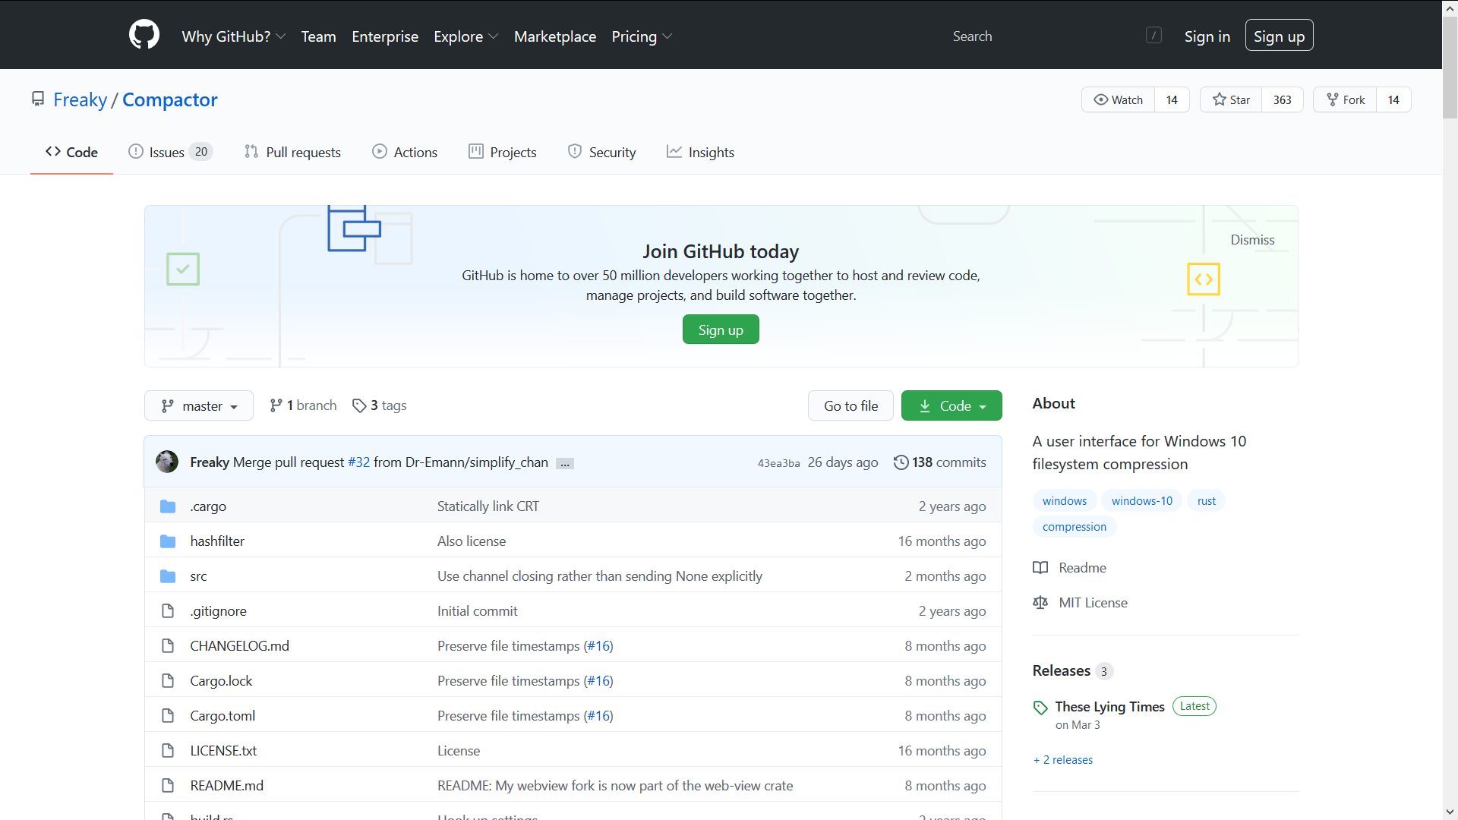Click the commit history clock icon
Image resolution: width=1458 pixels, height=820 pixels.
(x=901, y=462)
